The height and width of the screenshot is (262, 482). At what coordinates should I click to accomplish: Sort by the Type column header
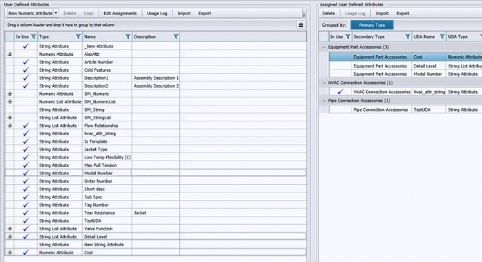point(44,37)
